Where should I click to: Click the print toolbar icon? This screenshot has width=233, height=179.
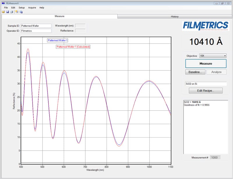point(12,12)
